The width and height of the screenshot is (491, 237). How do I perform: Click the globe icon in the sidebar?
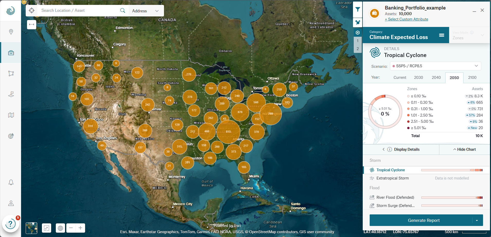(x=11, y=136)
